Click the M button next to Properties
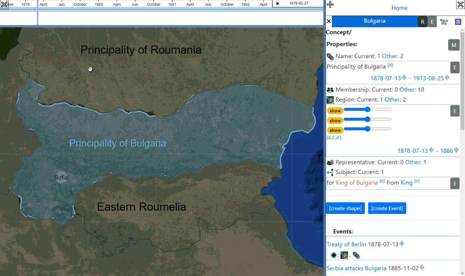Image resolution: width=465 pixels, height=276 pixels. click(454, 45)
